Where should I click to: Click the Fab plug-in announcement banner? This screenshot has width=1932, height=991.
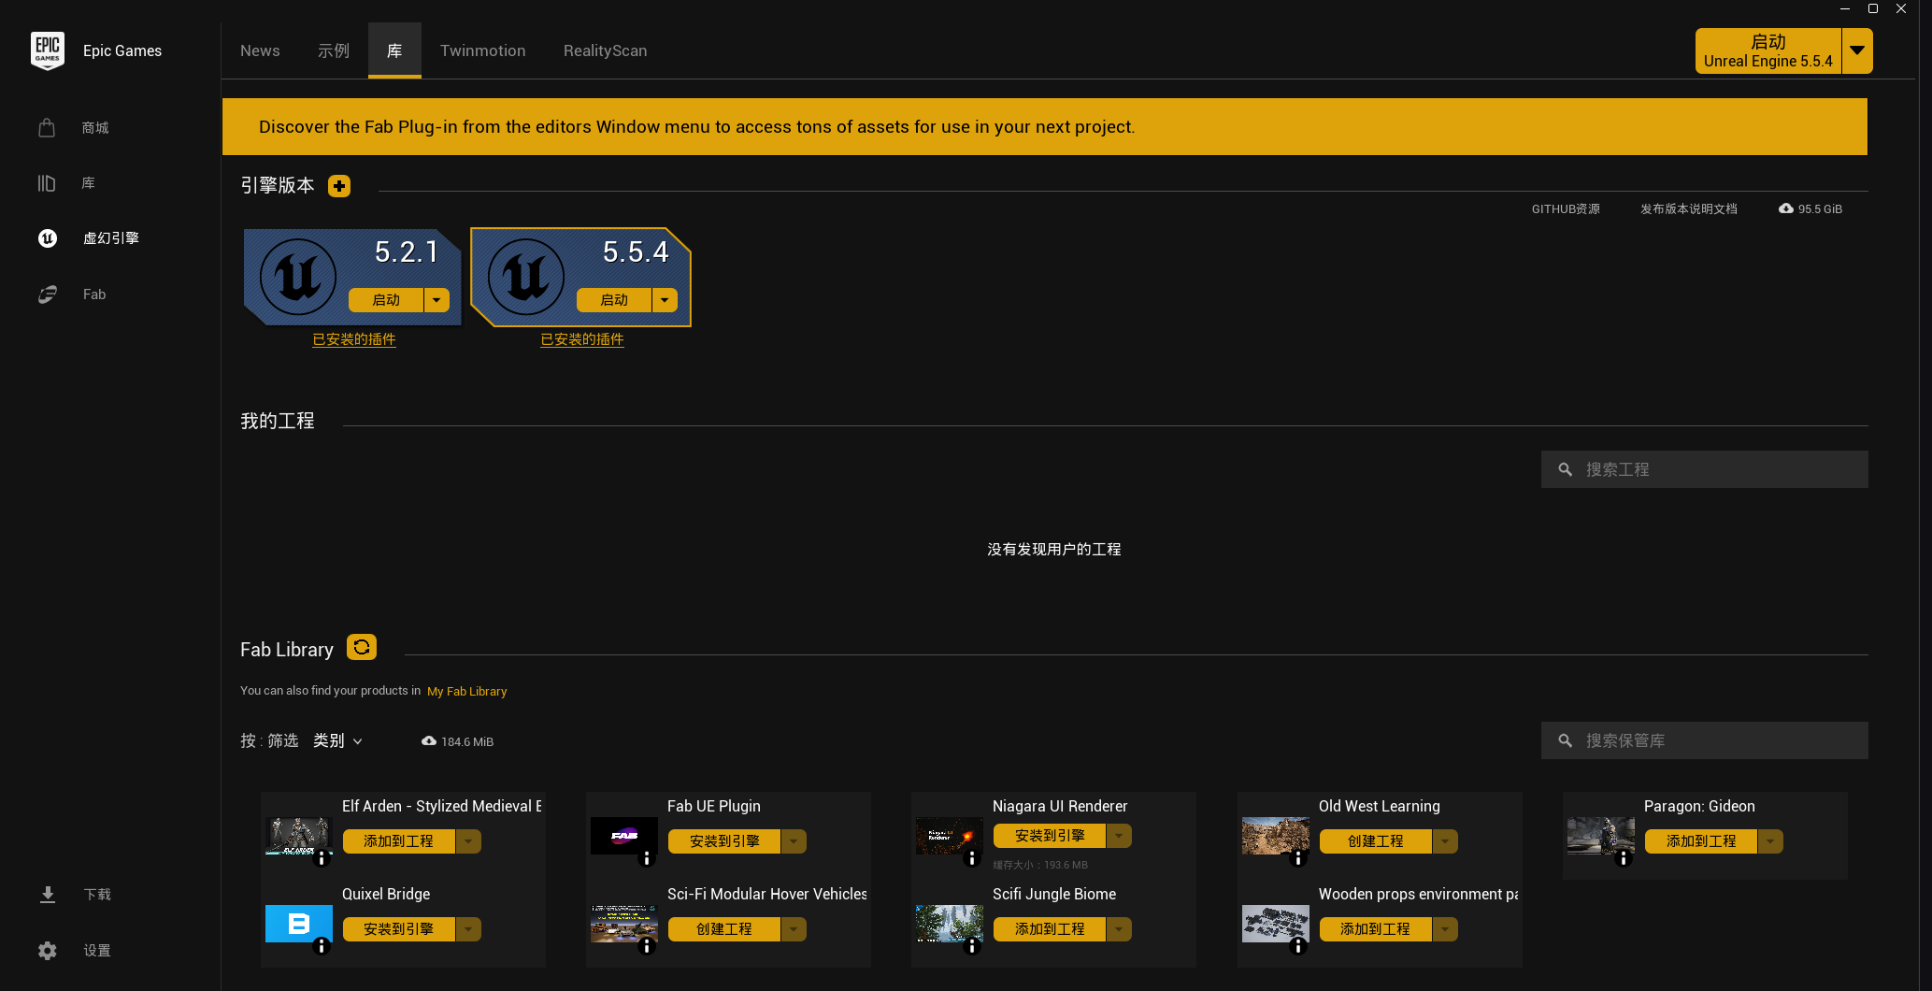click(x=1045, y=127)
